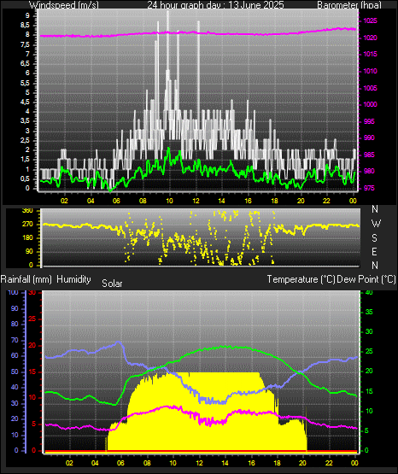
Task: Click the "Barometer (hpa)" axis title
Action: [x=349, y=5]
